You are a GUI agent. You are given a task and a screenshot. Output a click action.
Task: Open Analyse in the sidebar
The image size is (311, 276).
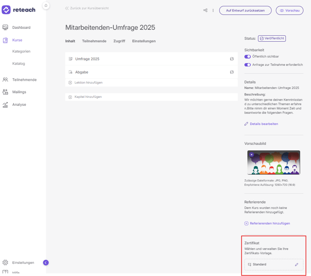click(x=19, y=104)
